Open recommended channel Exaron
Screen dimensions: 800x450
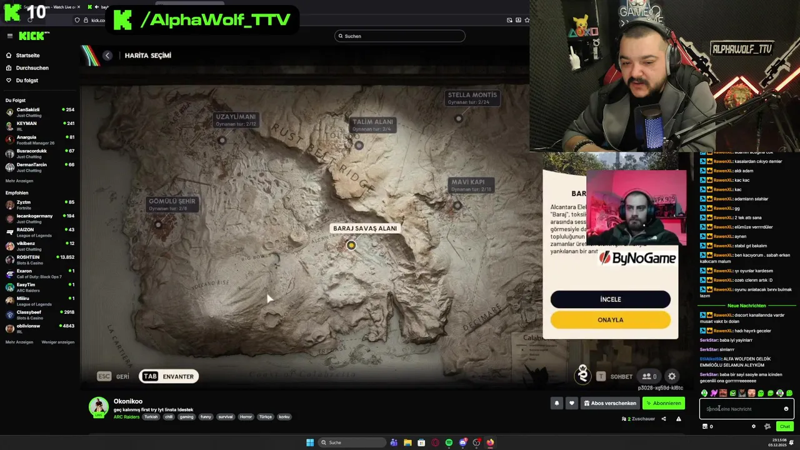pos(40,273)
